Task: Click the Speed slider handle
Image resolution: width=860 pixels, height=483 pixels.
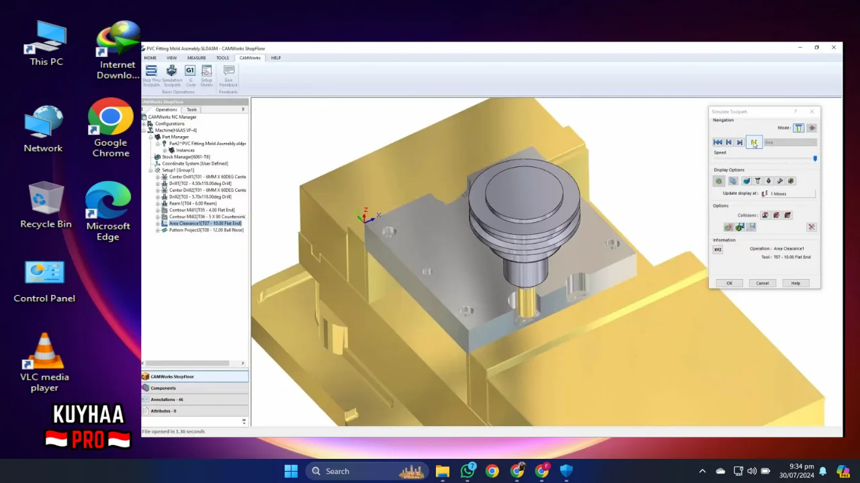Action: point(815,158)
